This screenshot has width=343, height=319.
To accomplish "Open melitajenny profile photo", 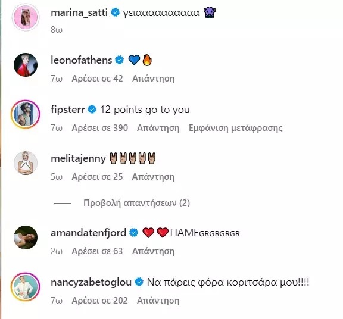I will (x=26, y=163).
